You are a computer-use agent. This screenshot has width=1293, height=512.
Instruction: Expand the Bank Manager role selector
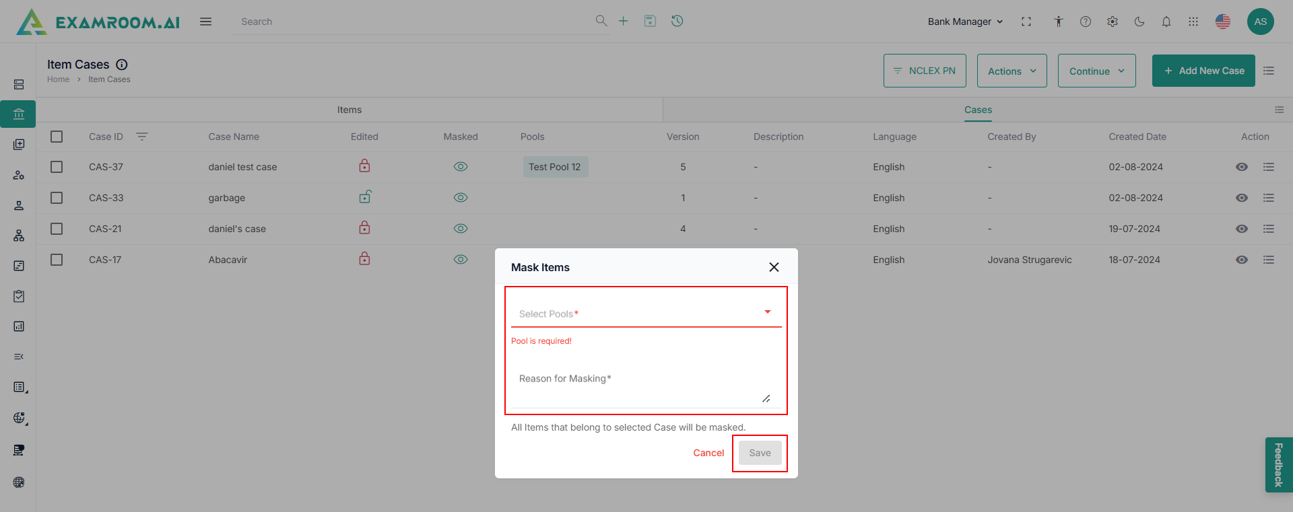pyautogui.click(x=965, y=22)
